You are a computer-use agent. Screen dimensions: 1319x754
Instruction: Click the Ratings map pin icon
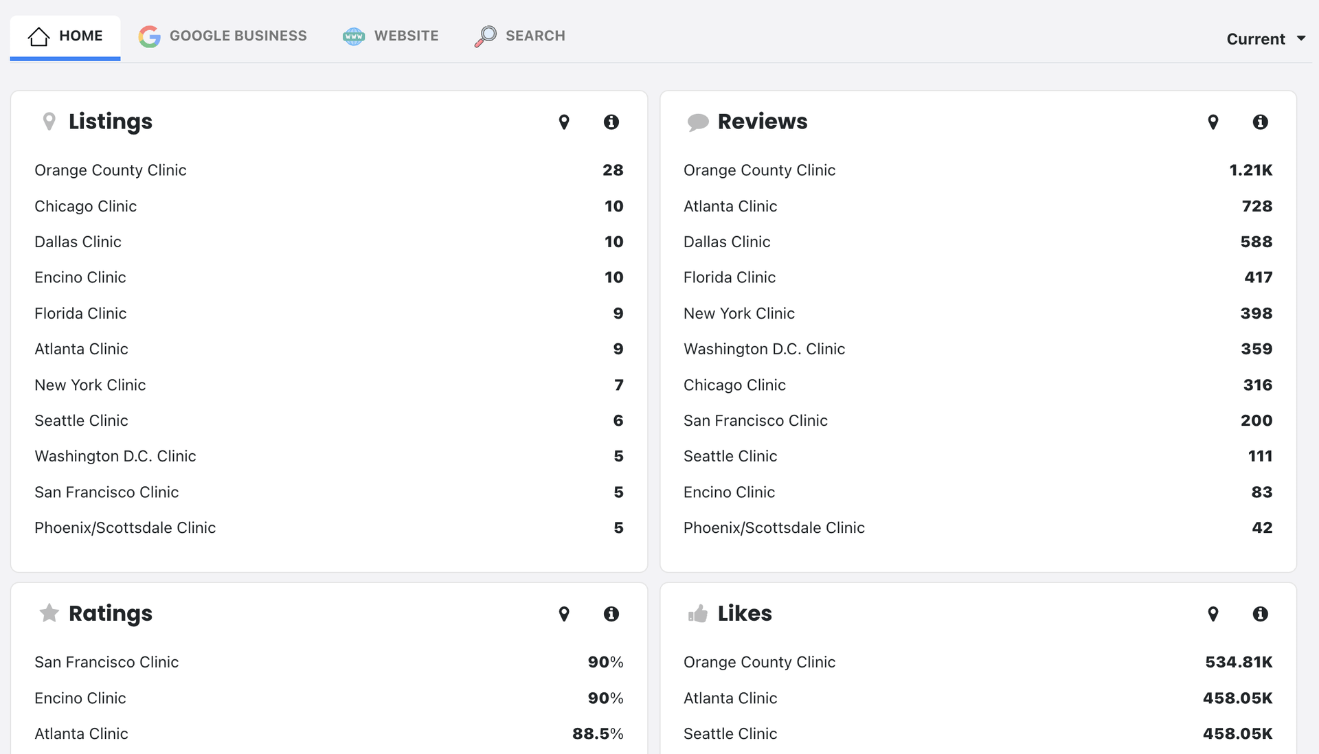pyautogui.click(x=565, y=614)
